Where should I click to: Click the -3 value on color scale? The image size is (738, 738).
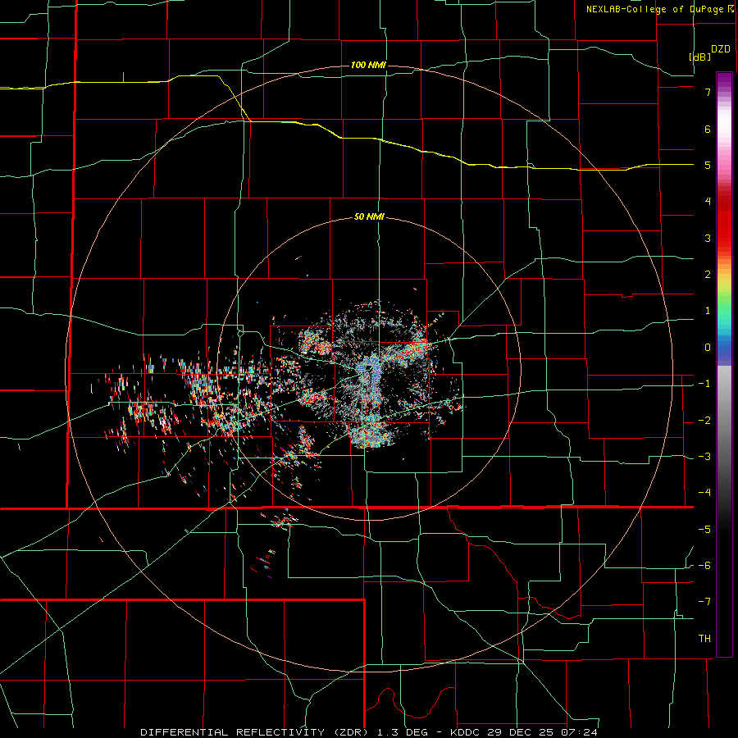click(704, 457)
